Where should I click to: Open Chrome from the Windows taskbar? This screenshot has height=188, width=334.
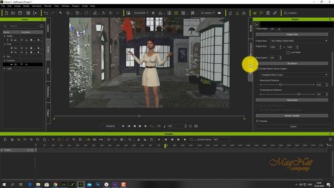pyautogui.click(x=55, y=184)
